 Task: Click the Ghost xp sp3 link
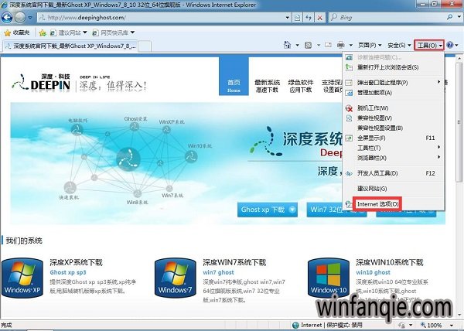tap(68, 272)
